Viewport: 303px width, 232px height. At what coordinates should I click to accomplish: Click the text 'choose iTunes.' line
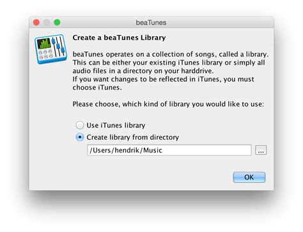click(x=97, y=88)
